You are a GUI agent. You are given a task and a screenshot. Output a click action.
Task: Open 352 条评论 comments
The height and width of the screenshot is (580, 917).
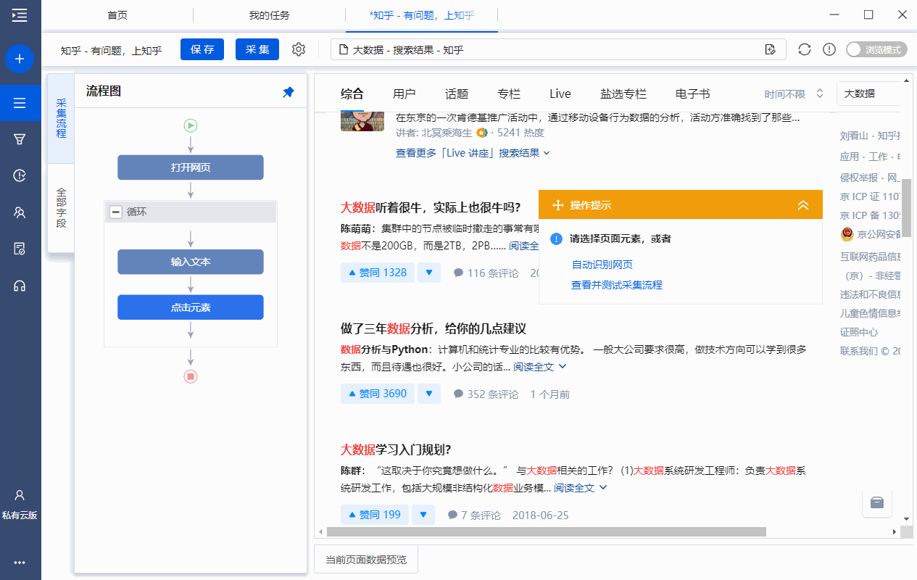(x=486, y=394)
